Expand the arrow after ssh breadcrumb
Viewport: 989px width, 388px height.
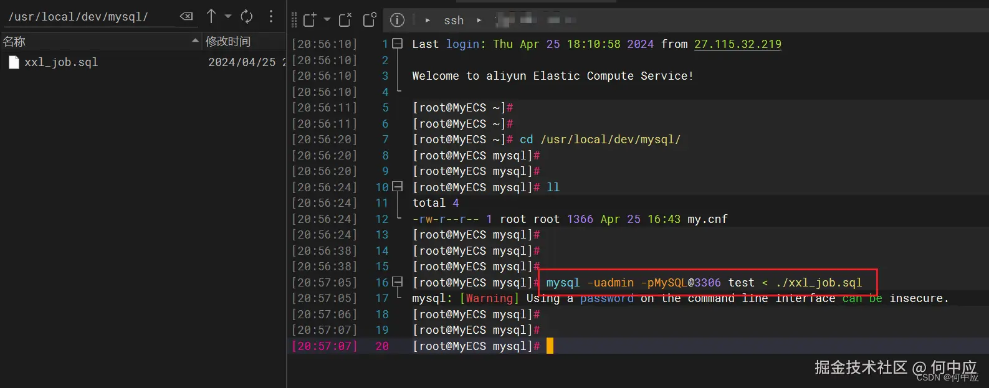click(x=479, y=21)
